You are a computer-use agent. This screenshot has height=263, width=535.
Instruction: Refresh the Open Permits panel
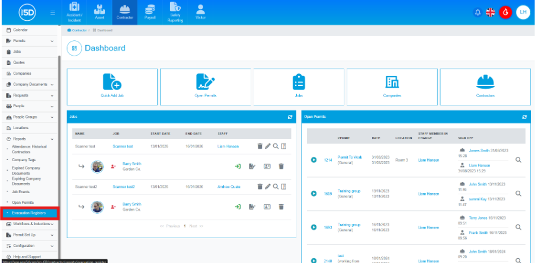click(524, 117)
